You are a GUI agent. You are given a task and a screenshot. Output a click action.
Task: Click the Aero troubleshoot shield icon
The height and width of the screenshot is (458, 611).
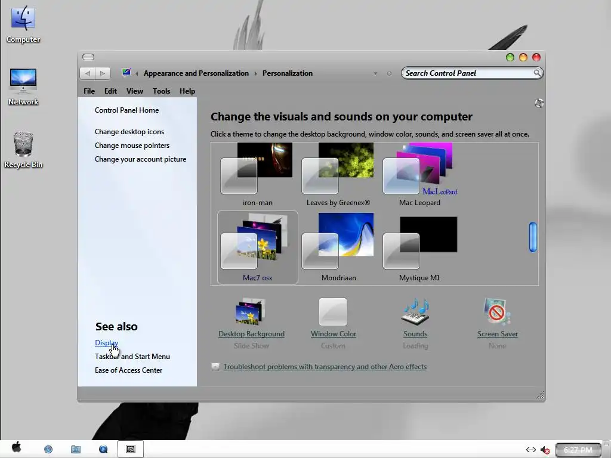coord(215,367)
